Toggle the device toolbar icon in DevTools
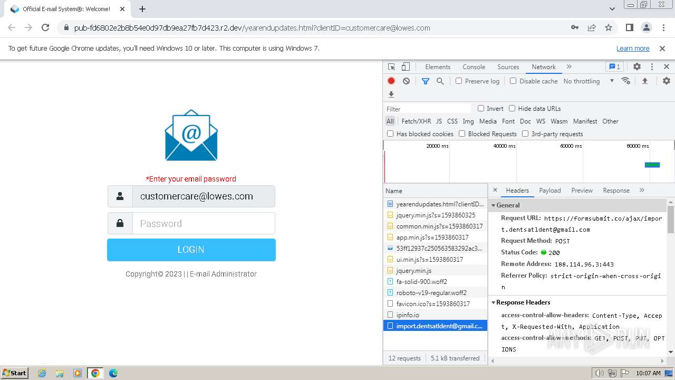 pos(406,67)
